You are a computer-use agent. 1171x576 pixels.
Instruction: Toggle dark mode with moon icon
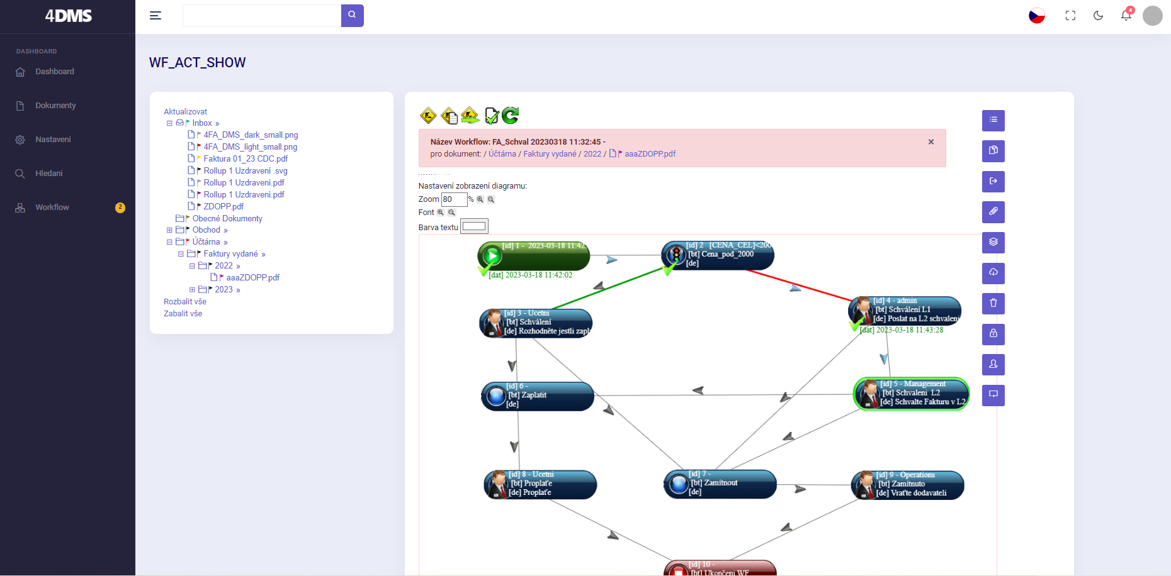pyautogui.click(x=1098, y=16)
